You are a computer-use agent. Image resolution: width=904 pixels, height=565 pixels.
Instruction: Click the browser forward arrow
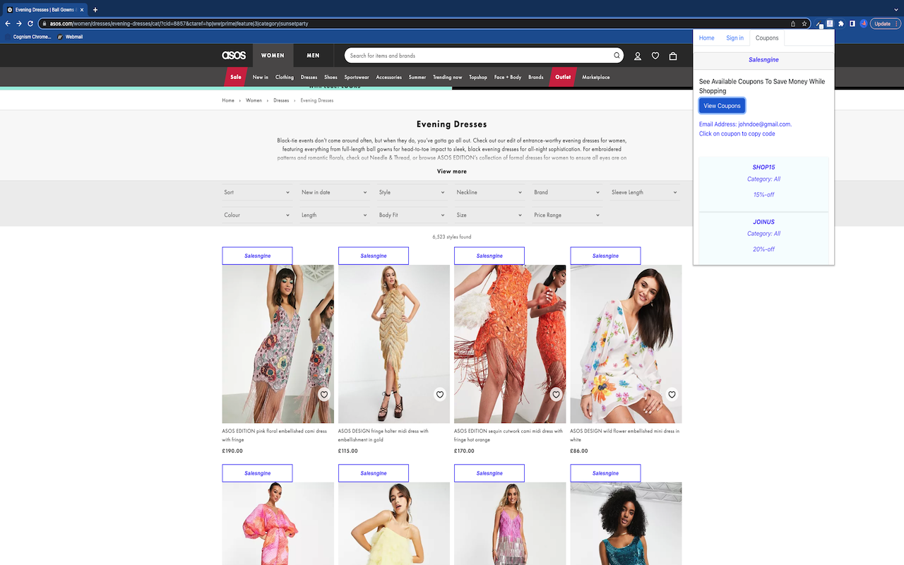(x=19, y=23)
